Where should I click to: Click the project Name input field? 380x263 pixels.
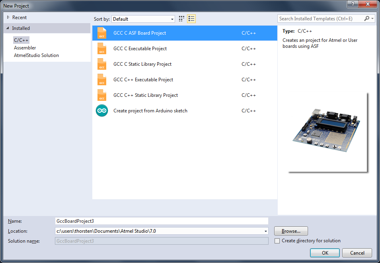162,221
